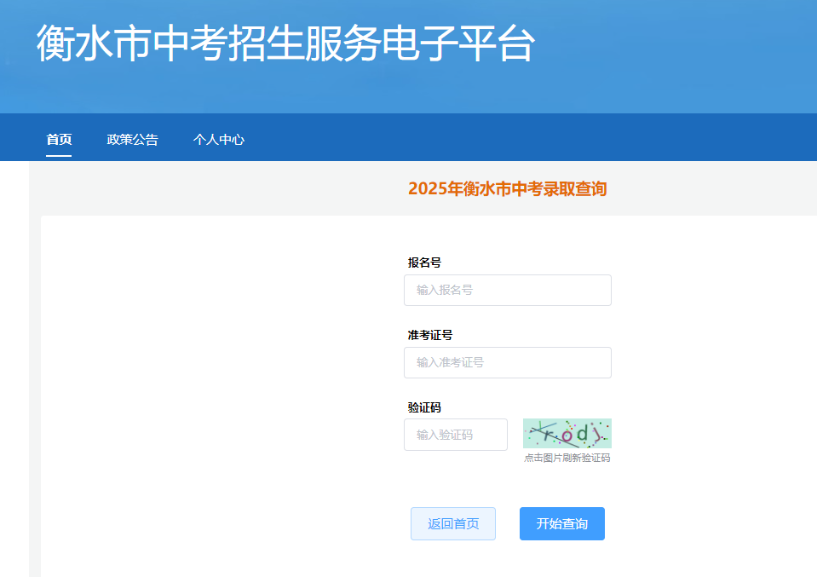Click the 验证码 field label
Image resolution: width=817 pixels, height=577 pixels.
pos(424,407)
